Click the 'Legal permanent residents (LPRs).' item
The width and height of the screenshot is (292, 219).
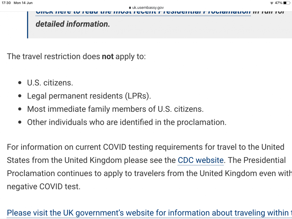(x=89, y=96)
